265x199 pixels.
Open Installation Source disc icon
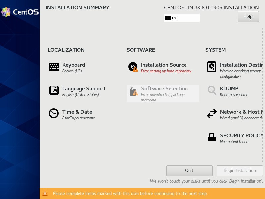coord(133,67)
